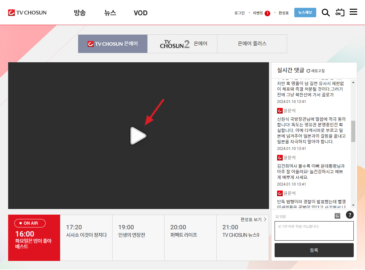The height and width of the screenshot is (270, 365).
Task: Open the search magnifier icon
Action: point(326,13)
